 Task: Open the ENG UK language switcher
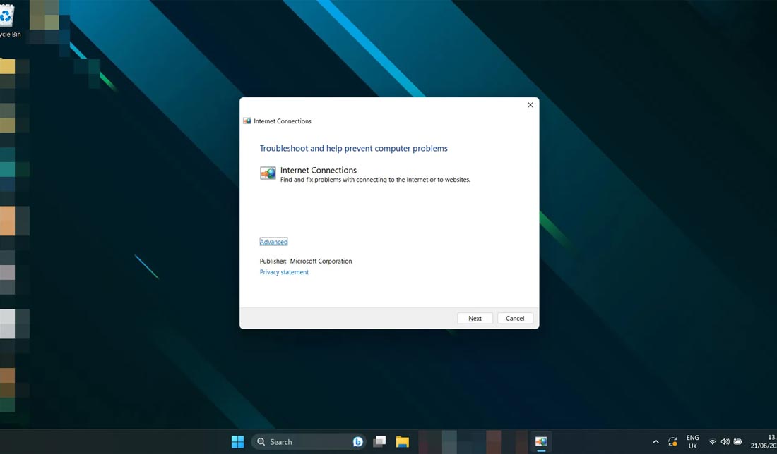pos(692,442)
